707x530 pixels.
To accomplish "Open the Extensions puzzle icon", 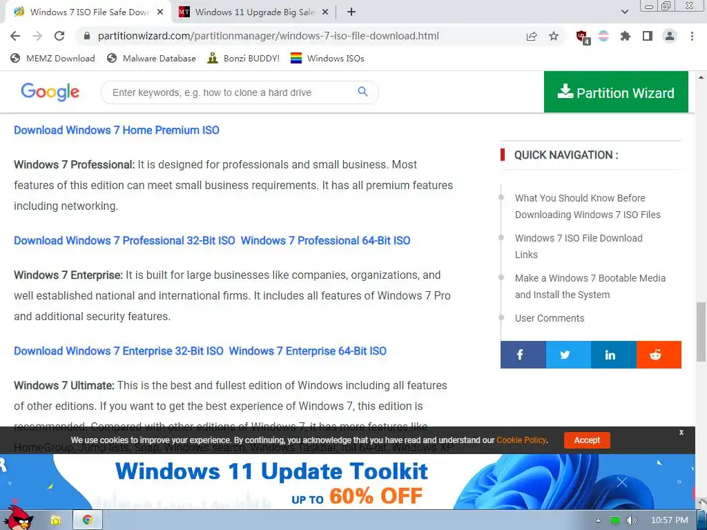I will point(626,36).
